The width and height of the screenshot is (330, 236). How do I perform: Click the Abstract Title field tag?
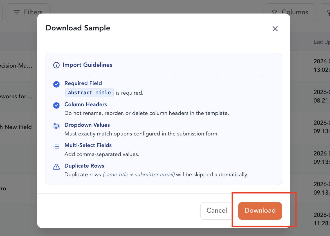click(x=89, y=93)
